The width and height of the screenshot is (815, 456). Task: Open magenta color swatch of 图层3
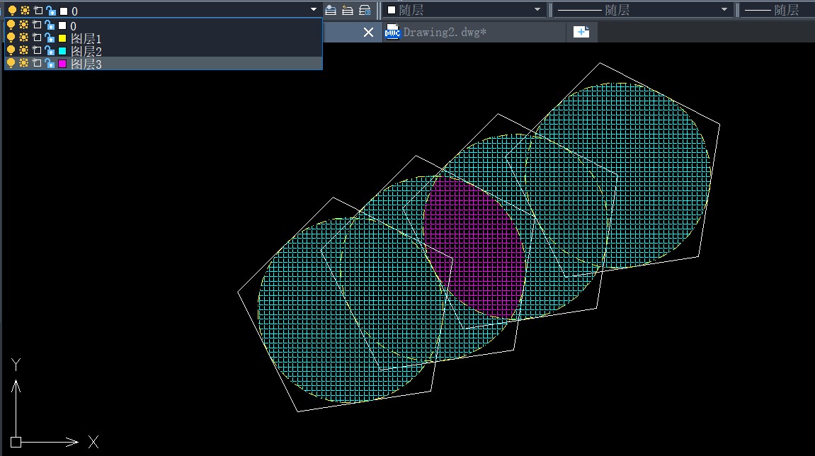[x=62, y=64]
